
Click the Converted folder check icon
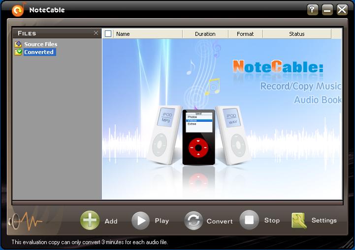(18, 52)
